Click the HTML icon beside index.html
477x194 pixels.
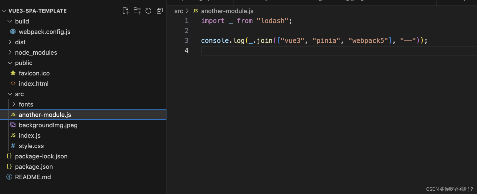(13, 83)
